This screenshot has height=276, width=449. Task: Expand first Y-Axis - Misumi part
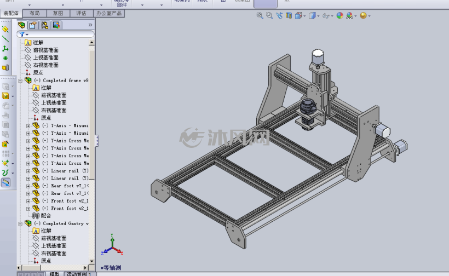tap(28, 126)
